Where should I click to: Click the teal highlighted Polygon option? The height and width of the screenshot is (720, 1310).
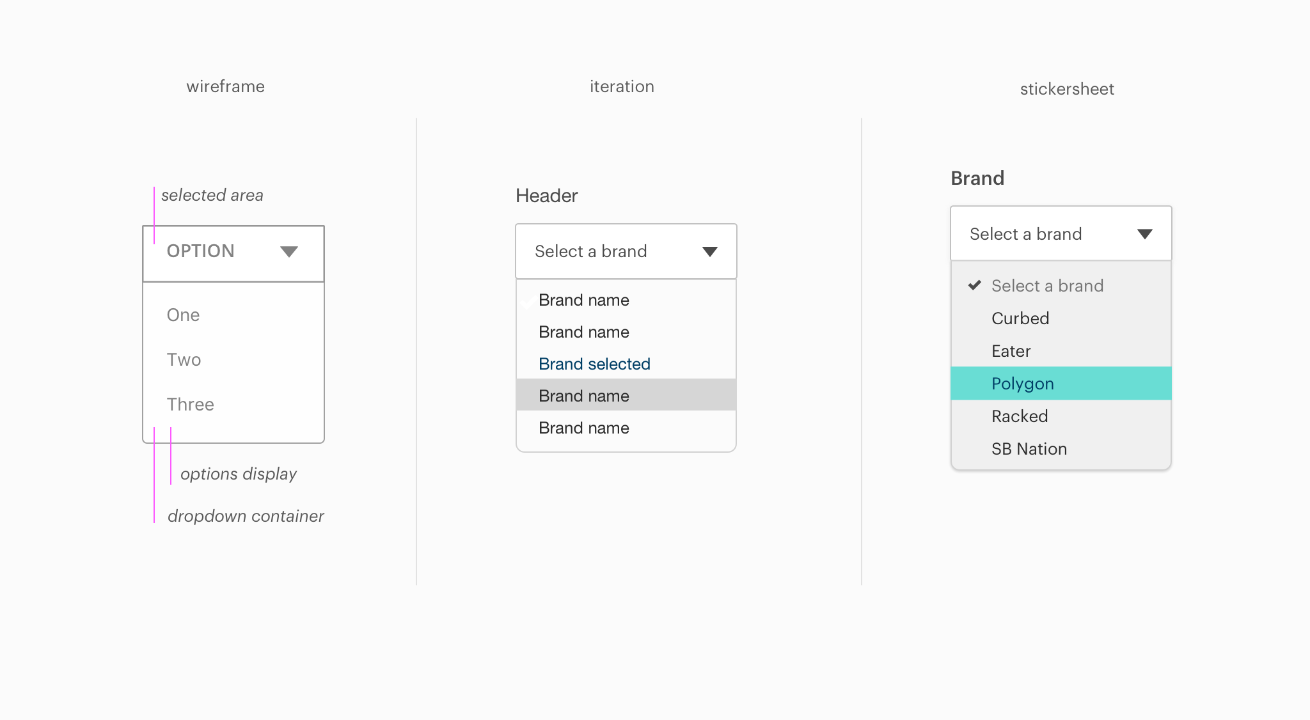(x=1061, y=384)
